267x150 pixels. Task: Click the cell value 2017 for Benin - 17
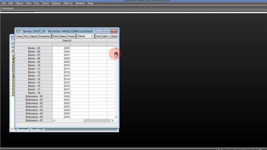61,90
